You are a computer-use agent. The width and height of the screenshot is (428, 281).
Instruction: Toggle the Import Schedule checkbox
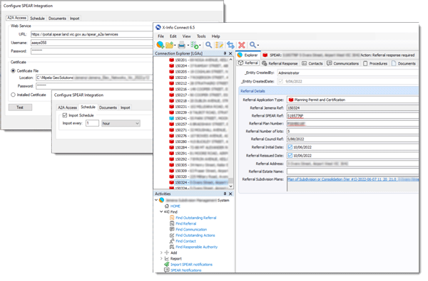coord(65,115)
